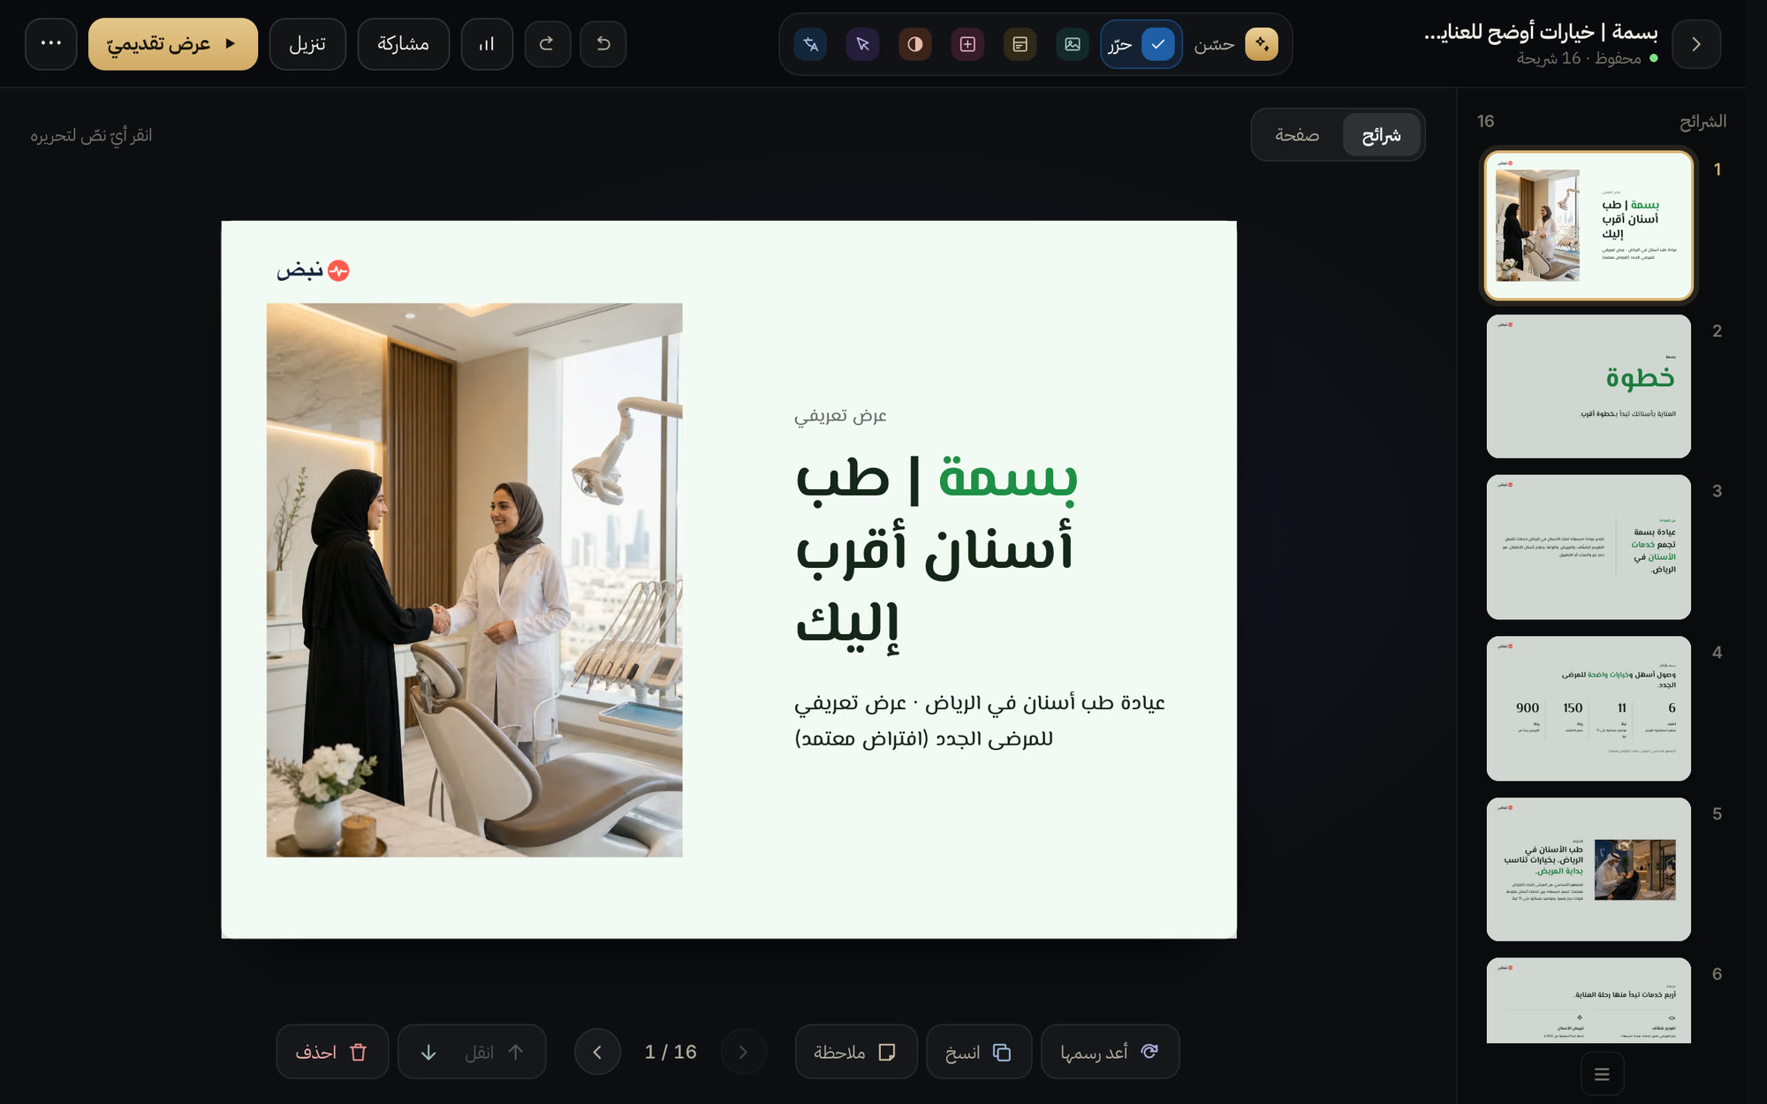Screen dimensions: 1767x1104
Task: Delete slide with احذف button
Action: coord(332,1052)
